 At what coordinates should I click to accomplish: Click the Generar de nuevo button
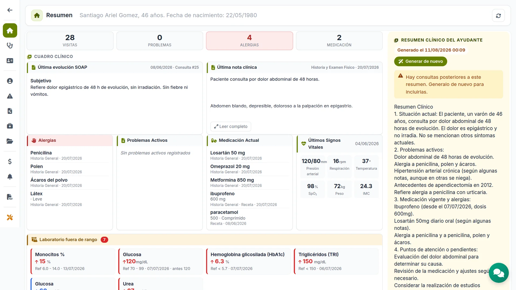click(x=421, y=61)
